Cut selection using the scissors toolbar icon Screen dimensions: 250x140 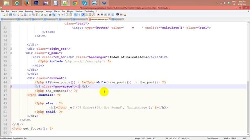coord(30,15)
